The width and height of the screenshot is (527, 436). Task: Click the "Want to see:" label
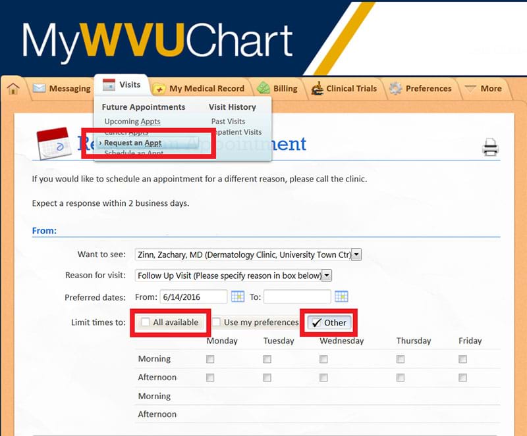101,254
